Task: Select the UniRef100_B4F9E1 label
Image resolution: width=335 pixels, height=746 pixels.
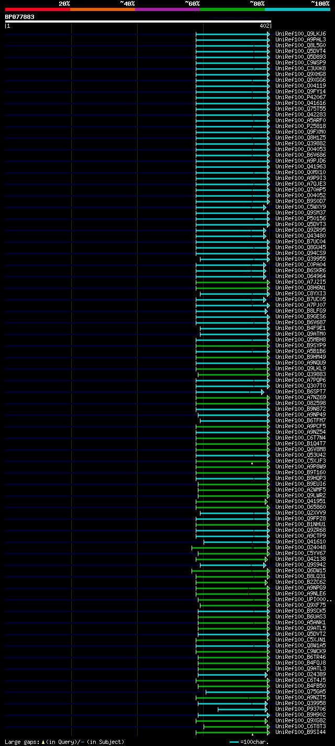Action: (300, 328)
